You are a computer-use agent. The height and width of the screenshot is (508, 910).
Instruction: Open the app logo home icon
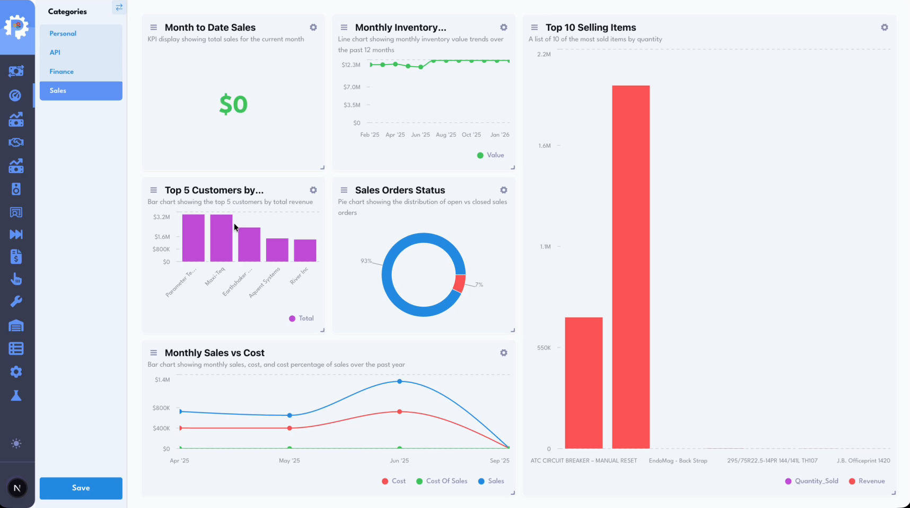[17, 25]
